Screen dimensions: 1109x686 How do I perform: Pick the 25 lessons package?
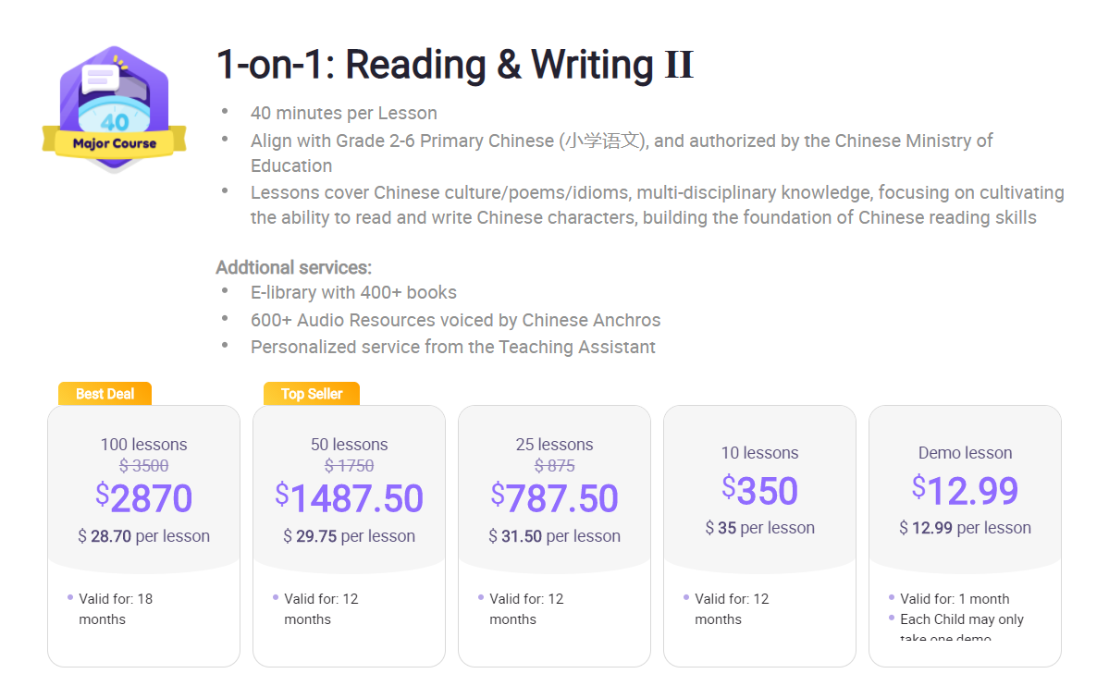(555, 536)
